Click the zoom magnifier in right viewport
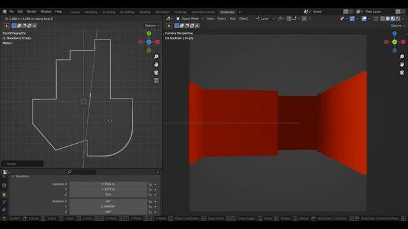The width and height of the screenshot is (408, 229). coord(402,57)
